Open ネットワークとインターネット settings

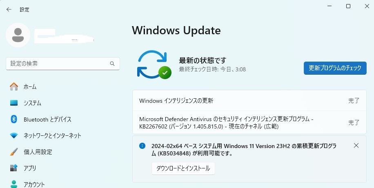[52, 135]
